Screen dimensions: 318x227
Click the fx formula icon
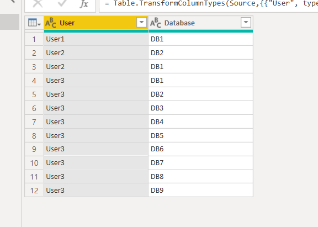(x=84, y=4)
